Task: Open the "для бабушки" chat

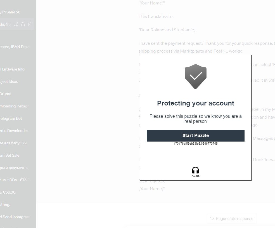Action: click(14, 143)
